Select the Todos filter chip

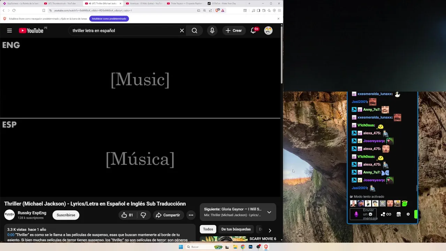point(208,229)
